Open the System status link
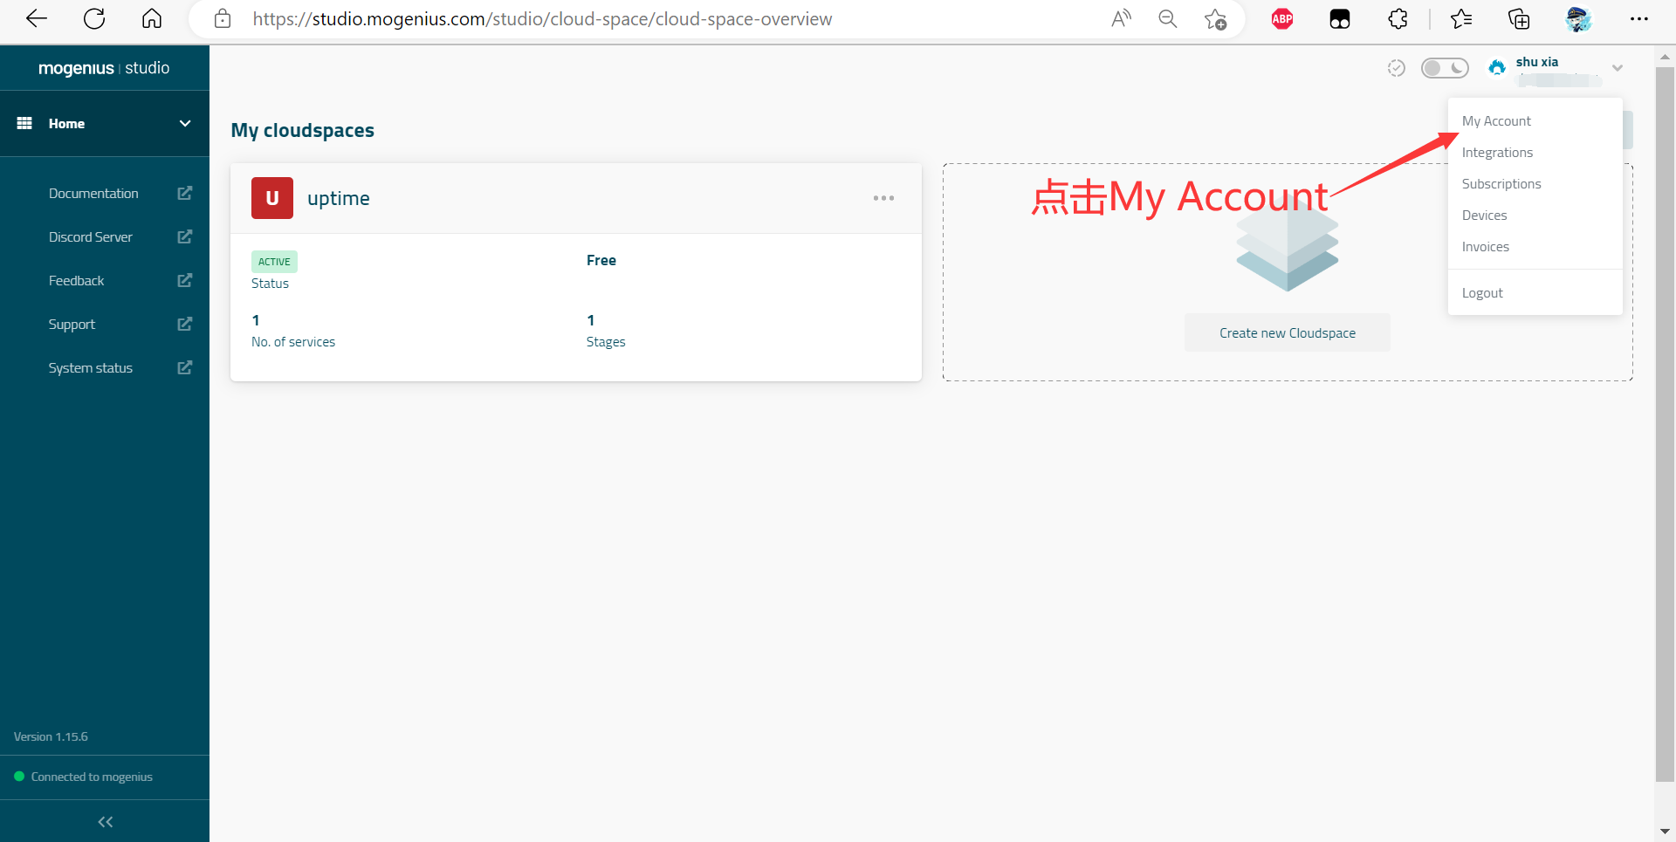Screen dimensions: 1676x842 91,368
